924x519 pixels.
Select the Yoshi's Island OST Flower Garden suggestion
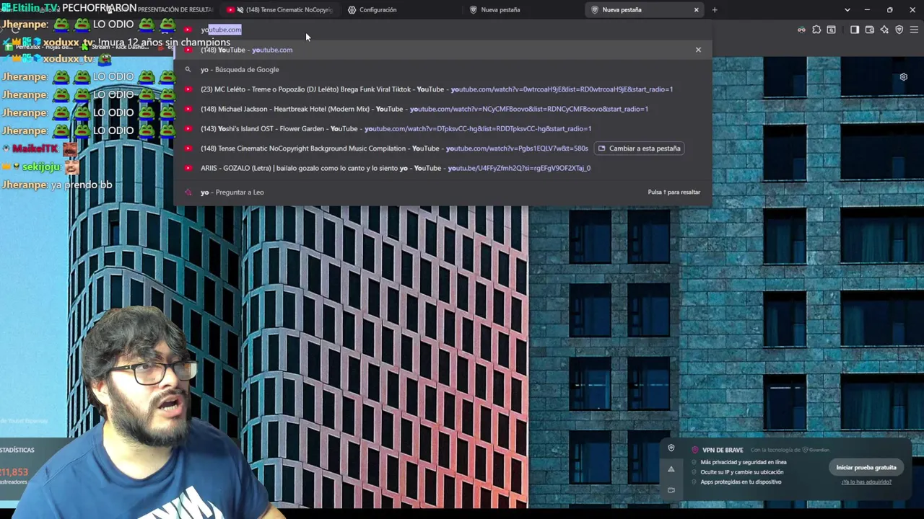(442, 128)
